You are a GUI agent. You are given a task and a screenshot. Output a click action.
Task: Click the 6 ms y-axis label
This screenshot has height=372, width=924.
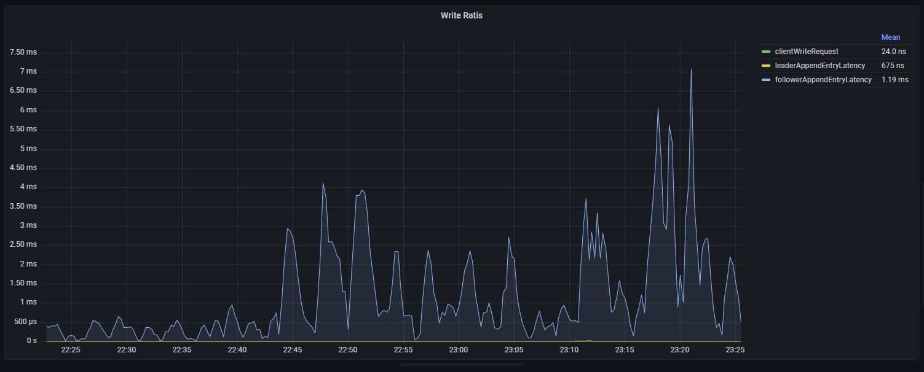point(28,110)
